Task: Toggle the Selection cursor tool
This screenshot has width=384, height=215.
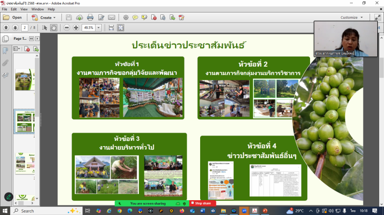Action: [x=45, y=27]
